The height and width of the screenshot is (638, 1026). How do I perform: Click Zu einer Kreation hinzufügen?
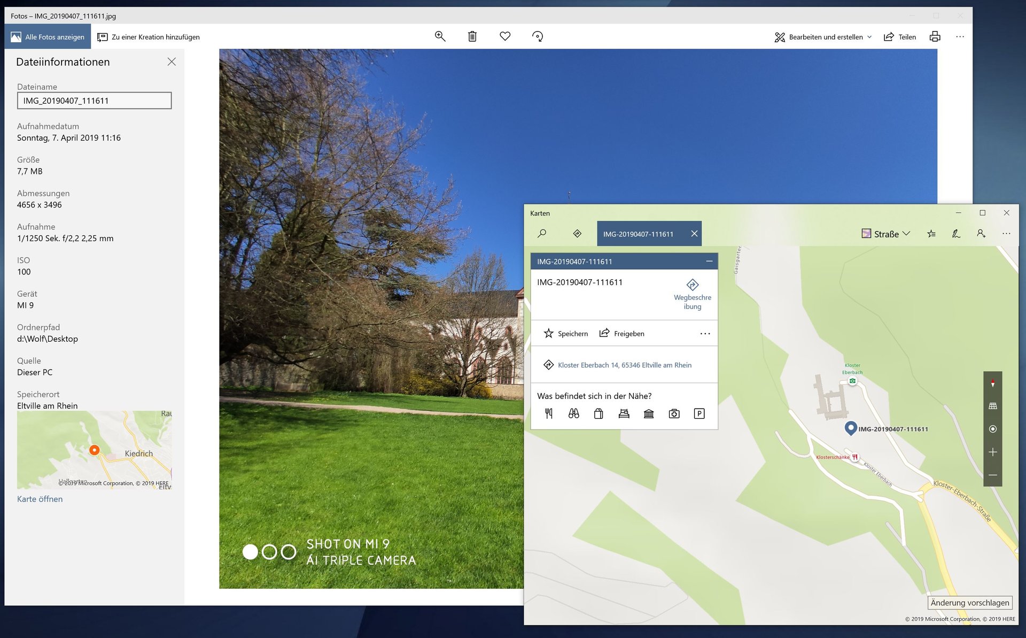pos(149,37)
